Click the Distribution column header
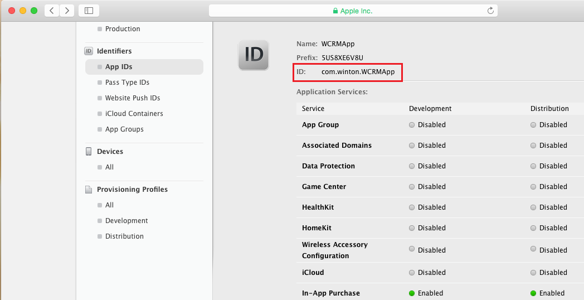The width and height of the screenshot is (584, 300). (x=549, y=108)
